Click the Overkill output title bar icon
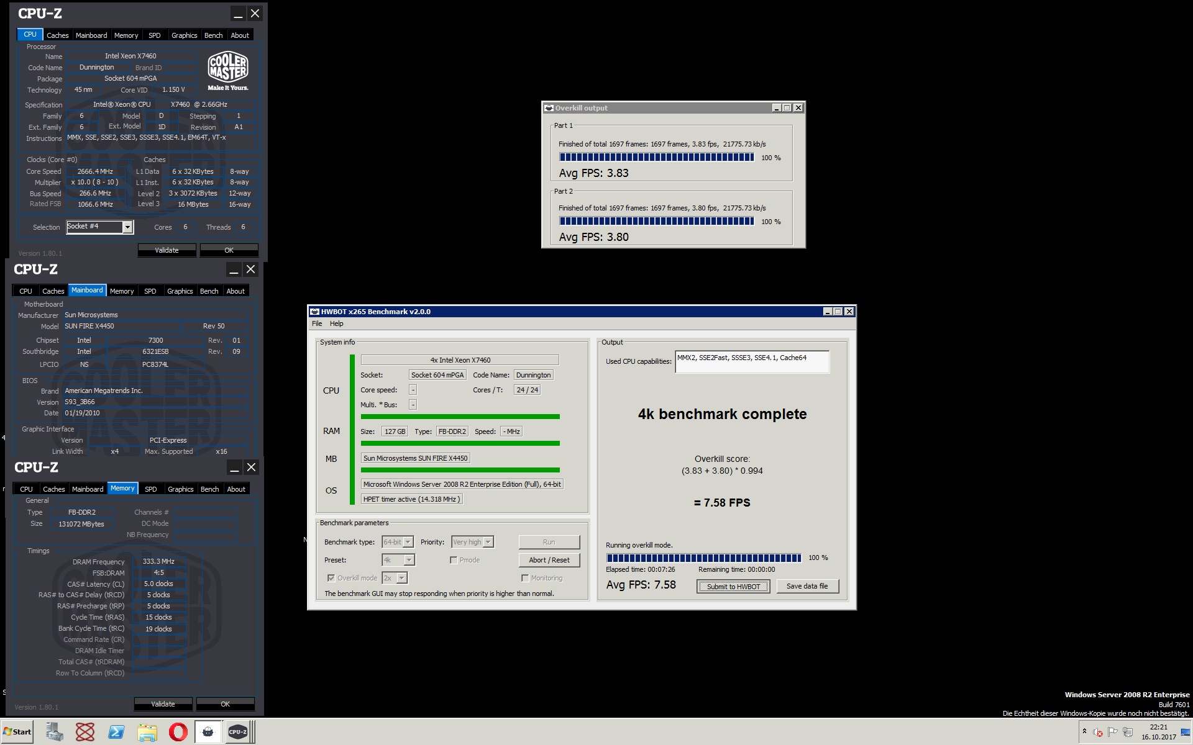Viewport: 1193px width, 745px height. (x=549, y=108)
